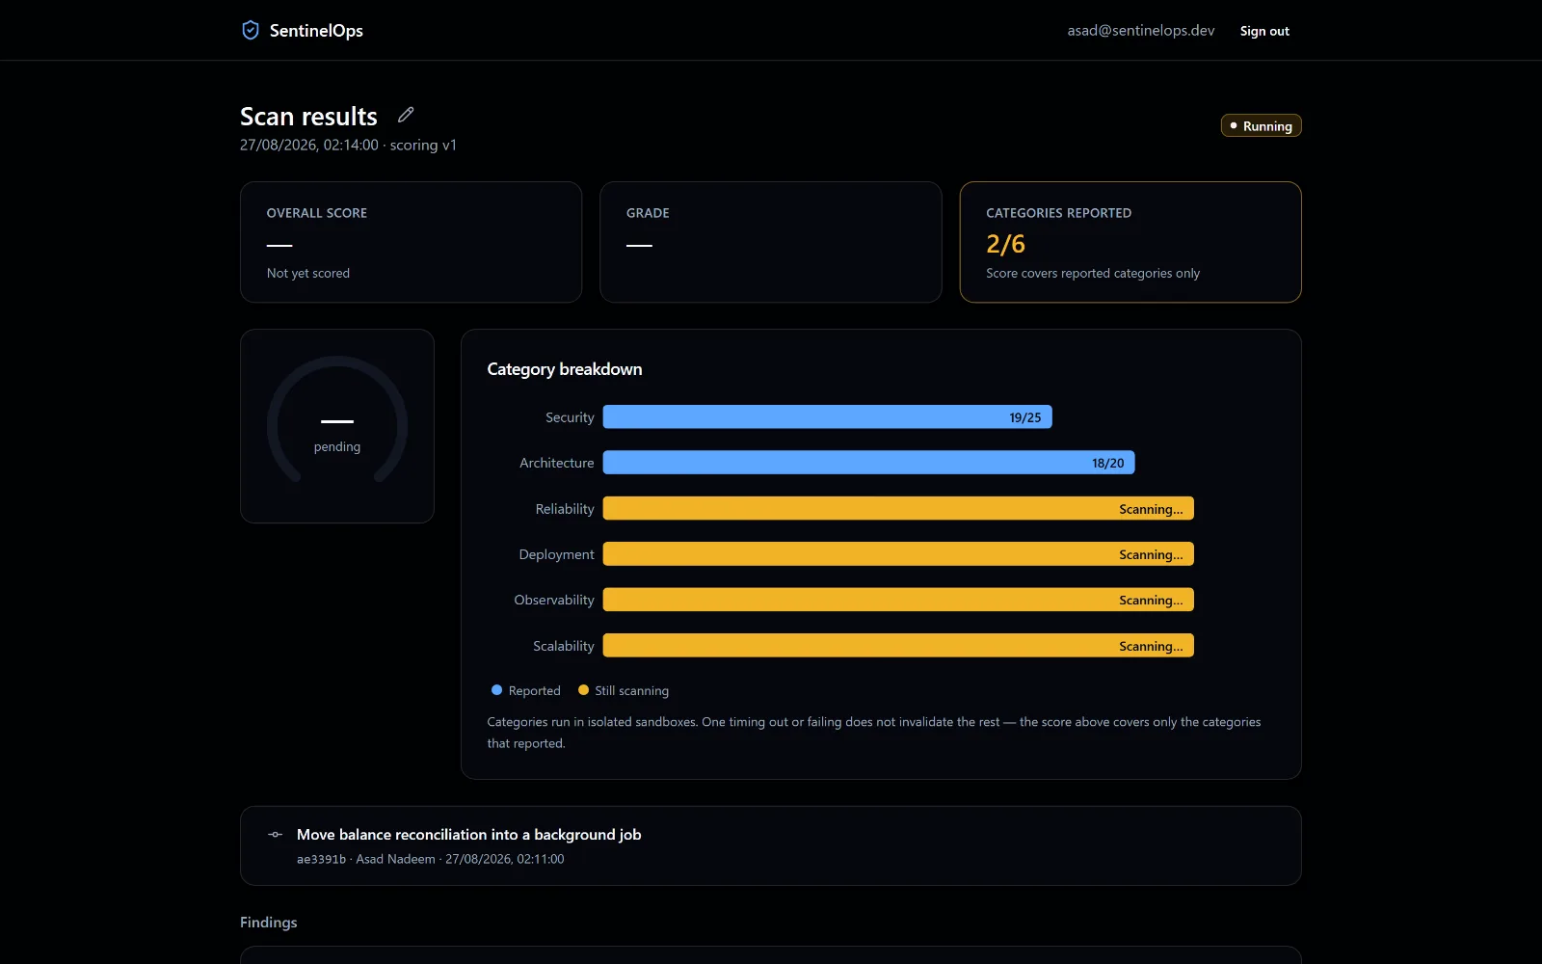This screenshot has width=1542, height=964.
Task: Click the asad@sentinelops.dev account email
Action: tap(1141, 31)
